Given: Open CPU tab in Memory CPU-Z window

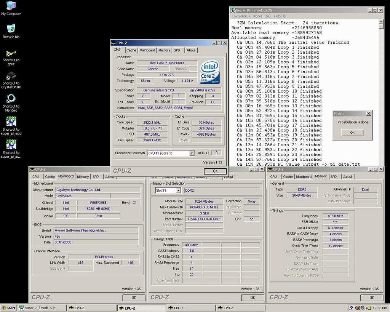Looking at the screenshot, I should pyautogui.click(x=273, y=177).
